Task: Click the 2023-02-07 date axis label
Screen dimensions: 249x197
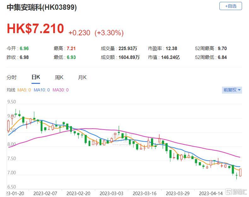Action: tap(45, 194)
